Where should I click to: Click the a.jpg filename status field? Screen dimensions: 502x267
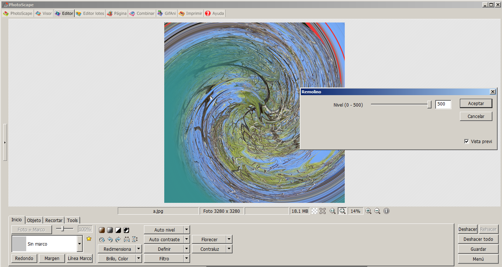coord(158,211)
